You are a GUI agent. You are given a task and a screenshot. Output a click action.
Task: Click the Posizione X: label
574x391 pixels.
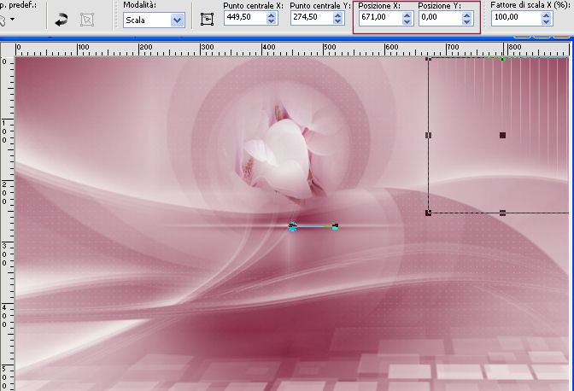379,6
